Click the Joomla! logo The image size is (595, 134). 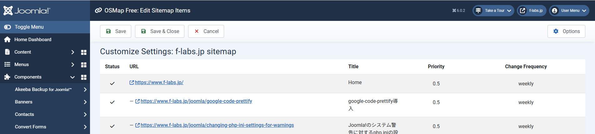(x=27, y=11)
